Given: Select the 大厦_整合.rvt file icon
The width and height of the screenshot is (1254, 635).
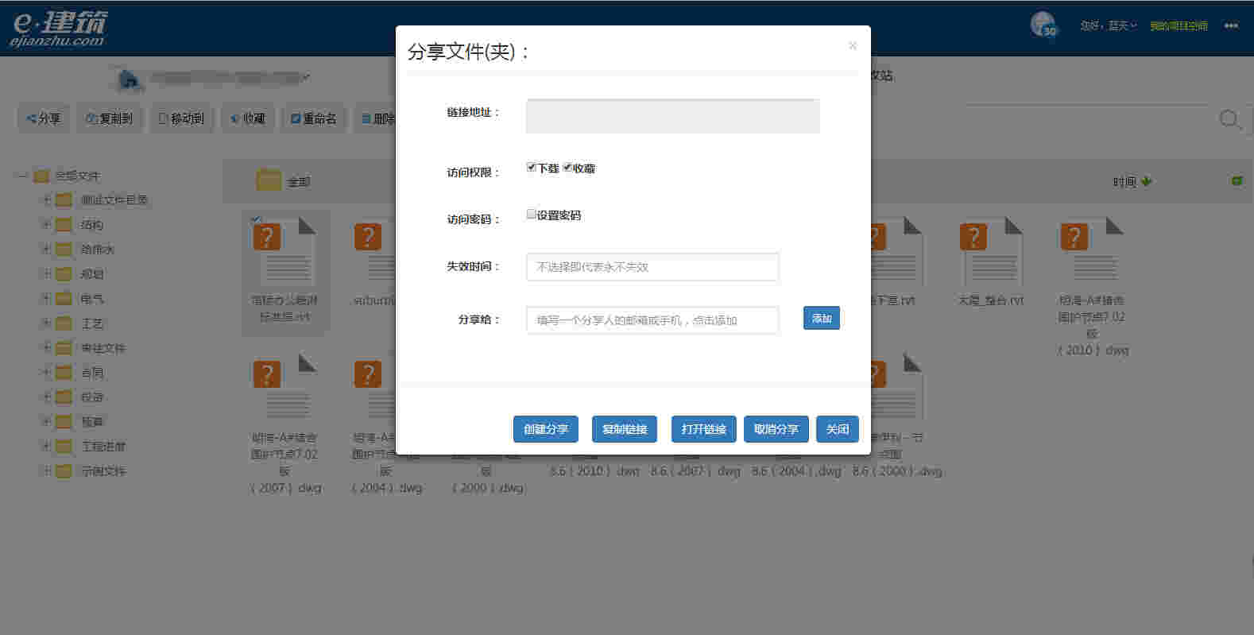Looking at the screenshot, I should [990, 250].
